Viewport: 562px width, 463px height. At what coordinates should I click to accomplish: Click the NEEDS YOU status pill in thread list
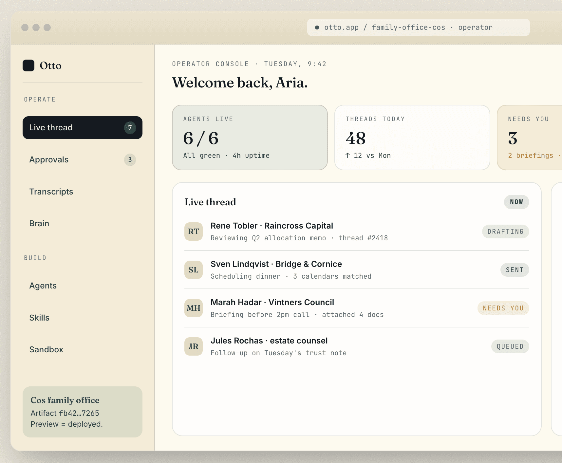point(503,308)
